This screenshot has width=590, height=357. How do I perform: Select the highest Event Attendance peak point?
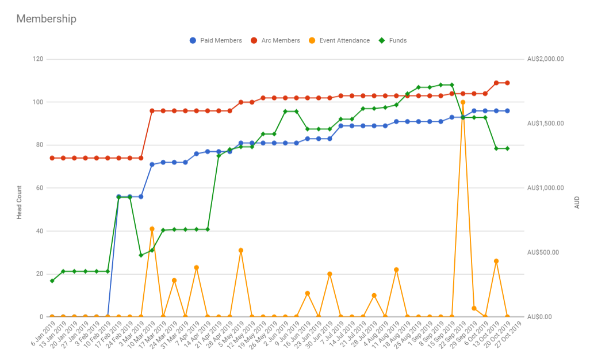(x=463, y=102)
